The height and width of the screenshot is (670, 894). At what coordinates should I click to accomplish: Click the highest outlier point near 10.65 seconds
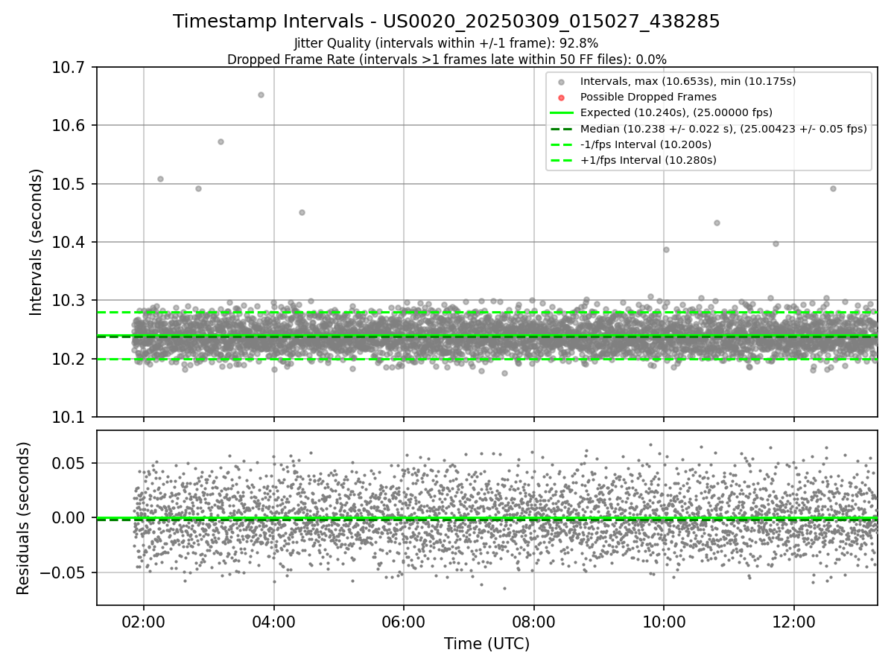pos(261,95)
